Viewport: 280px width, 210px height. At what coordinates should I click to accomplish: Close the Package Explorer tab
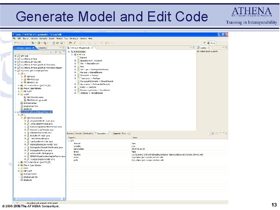pos(33,48)
